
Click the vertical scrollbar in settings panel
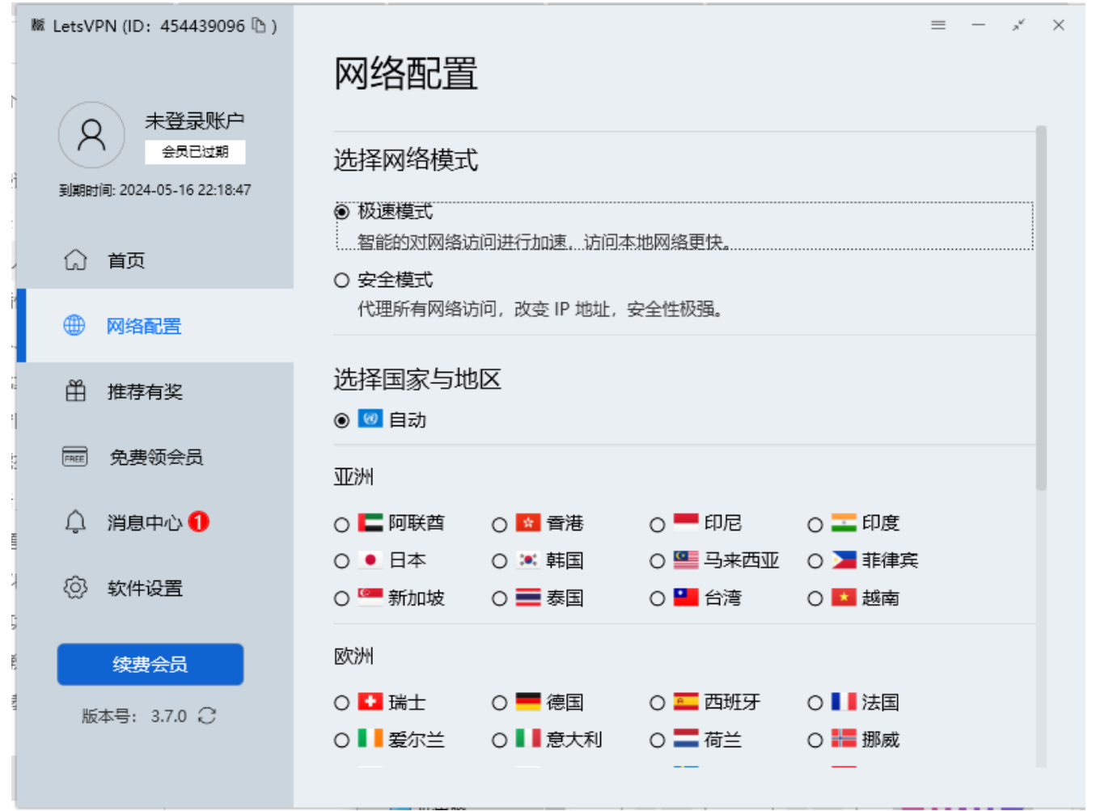[1041, 307]
